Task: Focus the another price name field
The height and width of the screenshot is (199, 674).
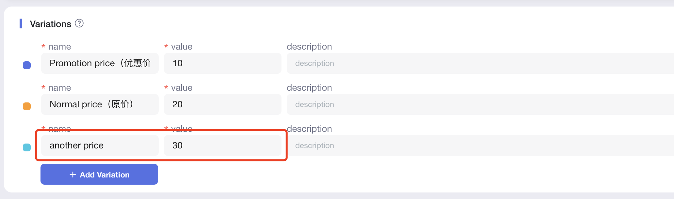Action: pos(100,145)
